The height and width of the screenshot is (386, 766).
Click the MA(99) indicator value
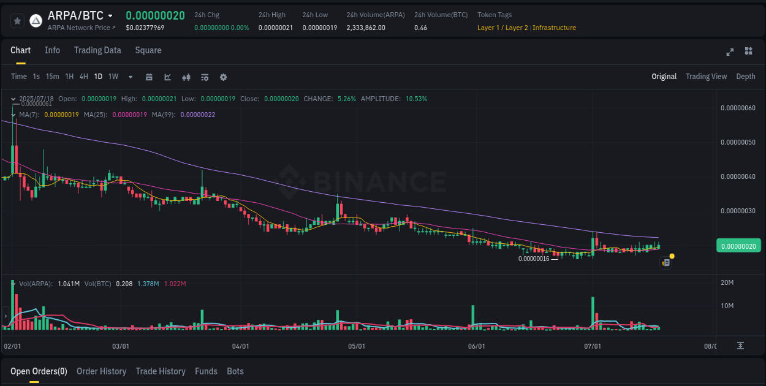tap(197, 115)
